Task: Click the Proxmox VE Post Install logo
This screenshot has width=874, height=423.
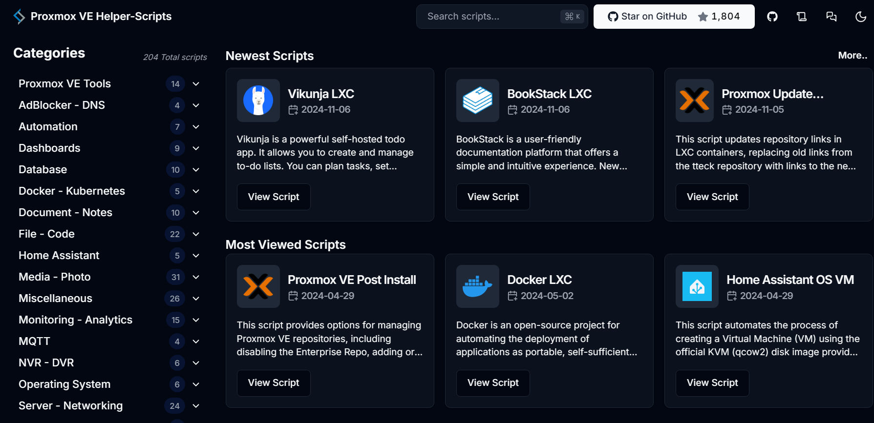Action: [258, 286]
